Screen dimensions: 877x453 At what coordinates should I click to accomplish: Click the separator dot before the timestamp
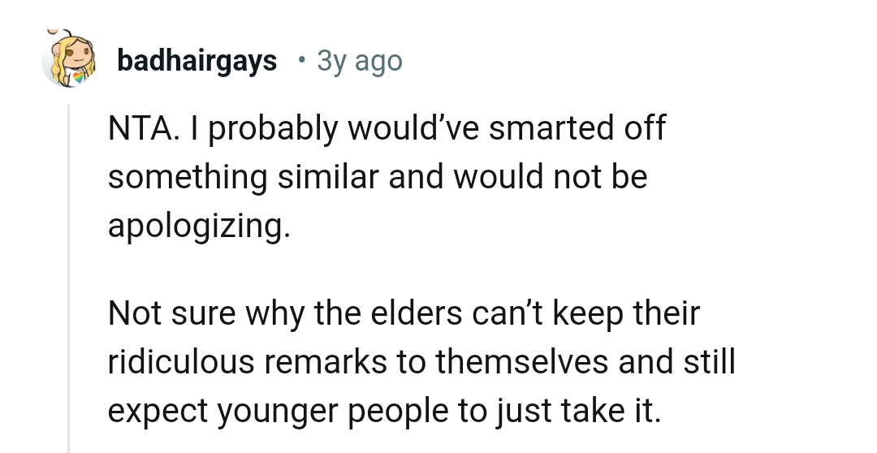(302, 60)
